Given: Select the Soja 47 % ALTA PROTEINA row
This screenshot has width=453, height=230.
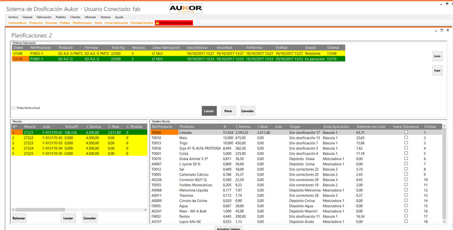Looking at the screenshot, I should [x=296, y=148].
